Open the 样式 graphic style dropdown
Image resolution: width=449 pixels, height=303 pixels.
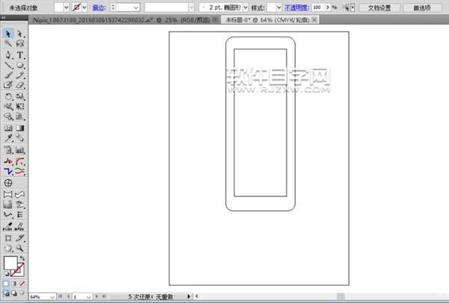(278, 7)
